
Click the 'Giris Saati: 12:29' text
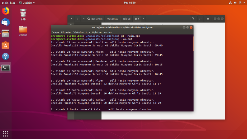tap(146, 103)
